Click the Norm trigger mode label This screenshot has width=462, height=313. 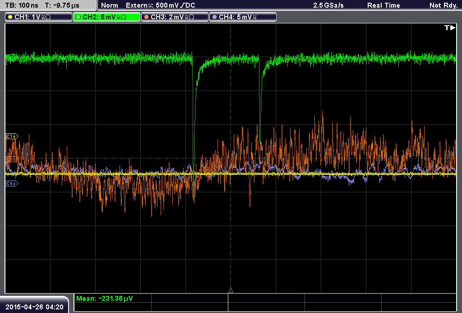click(x=110, y=5)
